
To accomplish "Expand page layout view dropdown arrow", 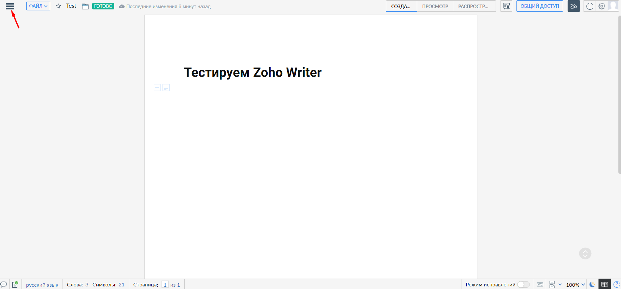I will [x=560, y=284].
